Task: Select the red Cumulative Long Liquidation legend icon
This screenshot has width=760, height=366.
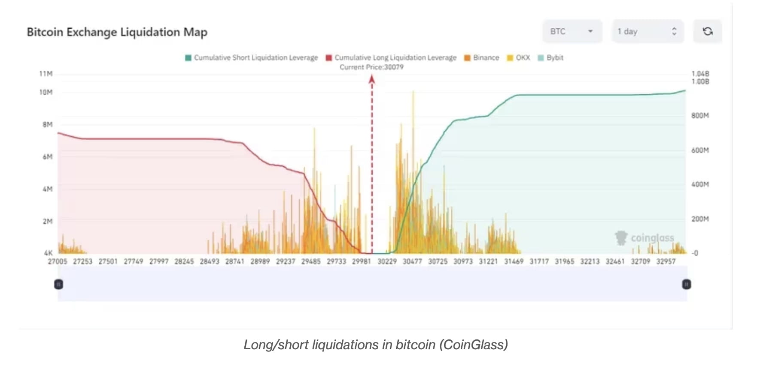Action: (328, 57)
